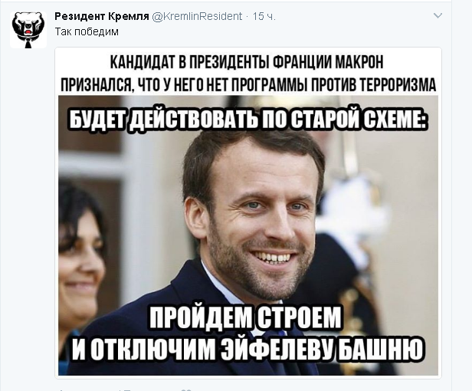
Task: Click the caption ПРОЙДЕМ СТРОЕМ in the meme
Action: [x=245, y=317]
